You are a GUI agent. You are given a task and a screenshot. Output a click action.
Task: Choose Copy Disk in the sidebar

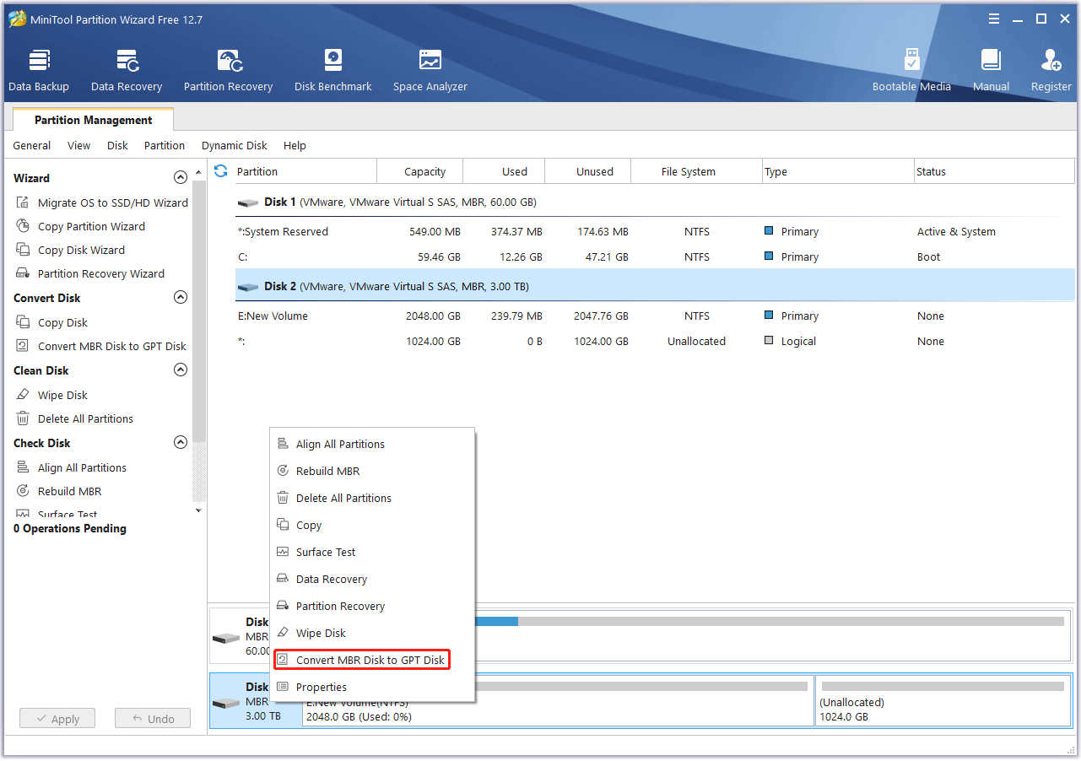point(51,322)
